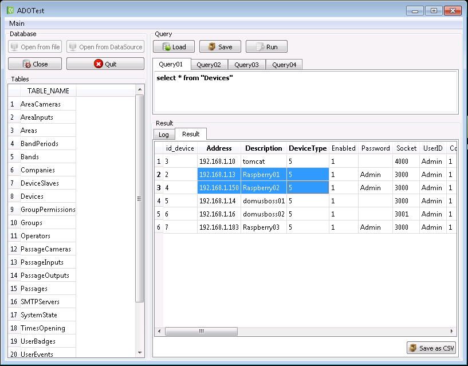
Task: Select the Passages table row
Action: pyautogui.click(x=48, y=288)
